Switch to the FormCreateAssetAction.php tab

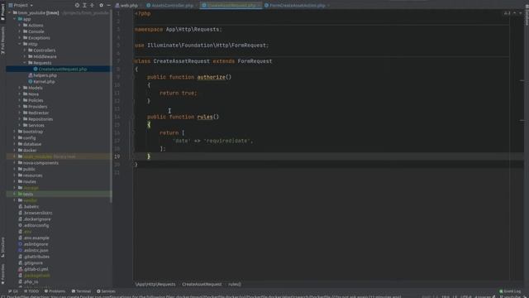tap(298, 6)
